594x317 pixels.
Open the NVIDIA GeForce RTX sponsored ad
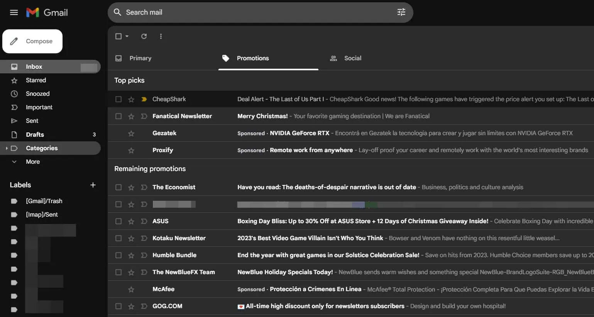pyautogui.click(x=351, y=133)
